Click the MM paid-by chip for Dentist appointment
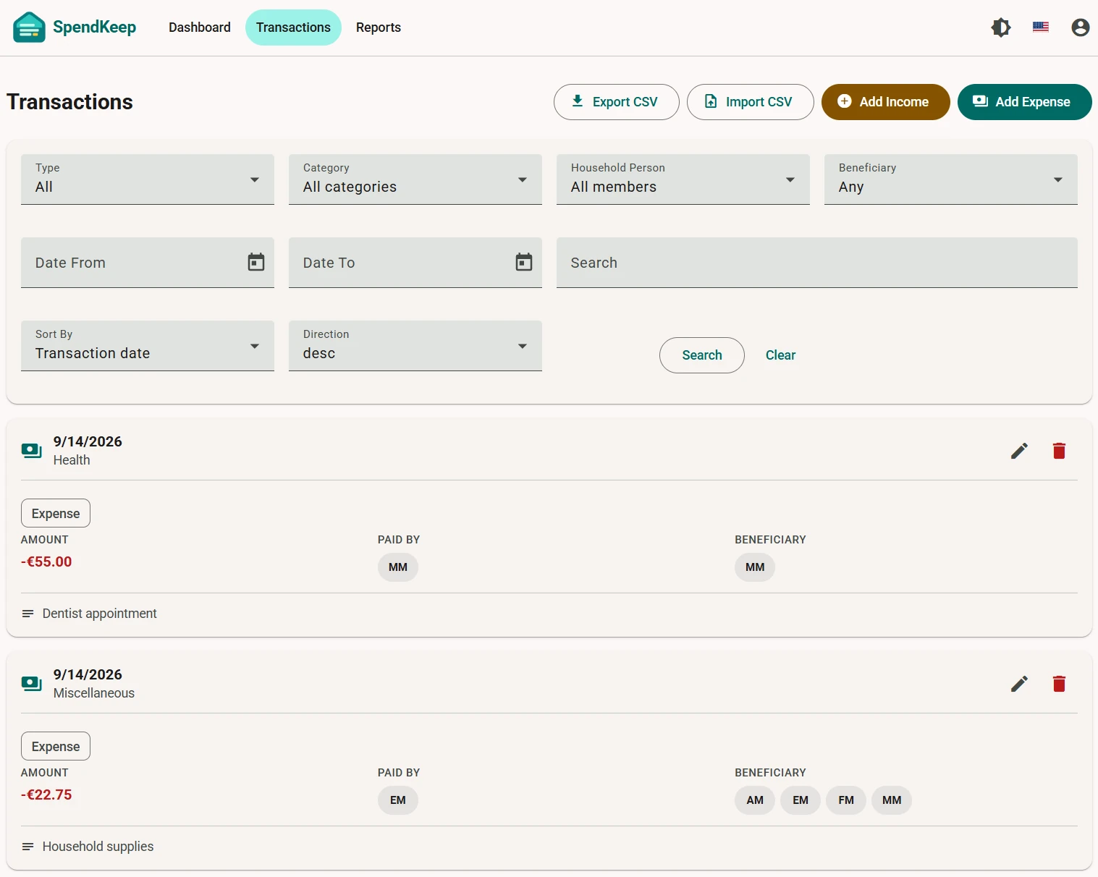The width and height of the screenshot is (1098, 877). (x=398, y=567)
